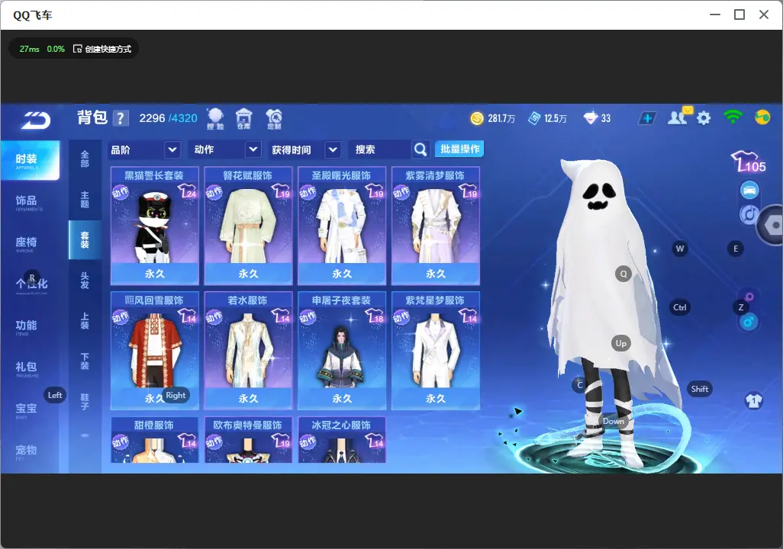783x549 pixels.
Task: Open the 捏脸 face customization icon
Action: point(216,119)
